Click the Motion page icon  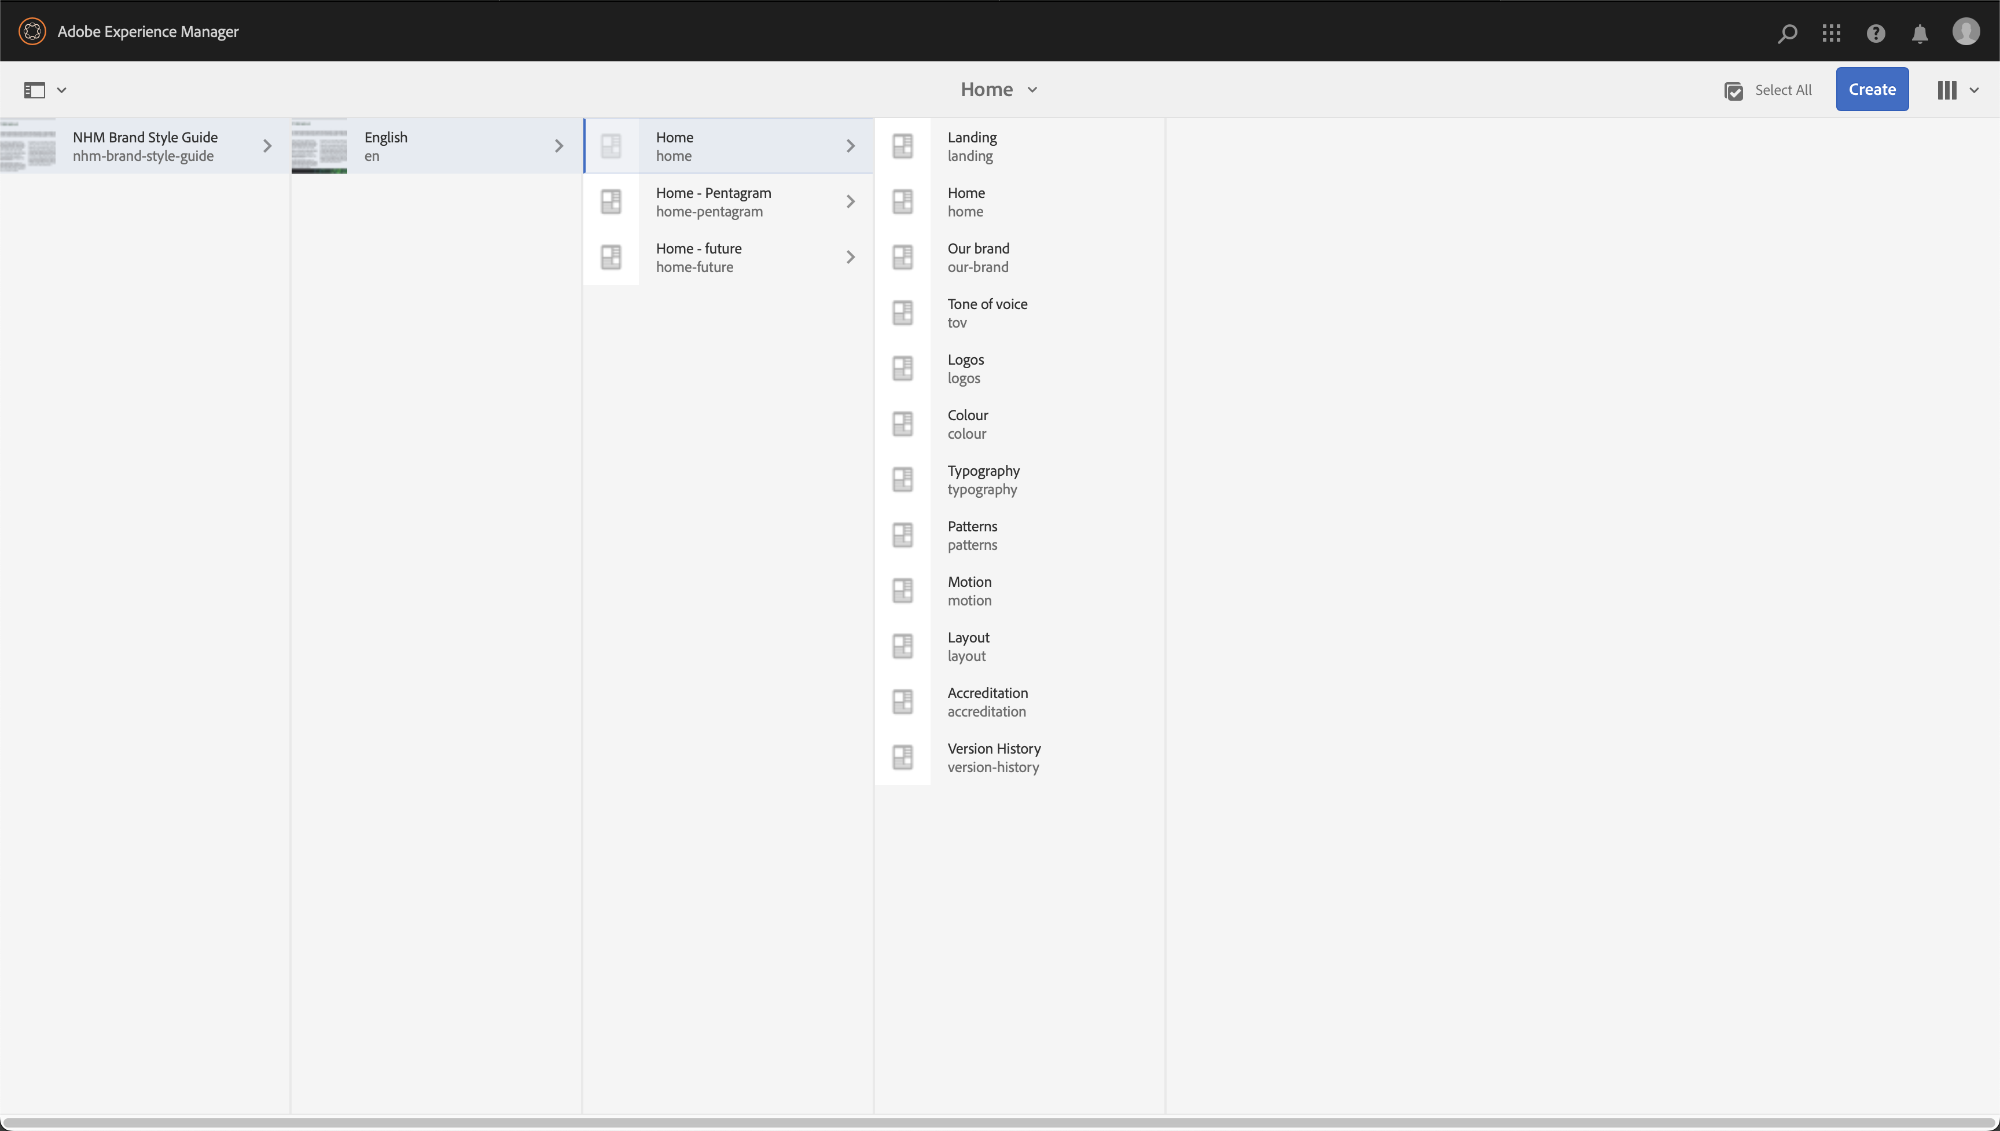tap(902, 590)
